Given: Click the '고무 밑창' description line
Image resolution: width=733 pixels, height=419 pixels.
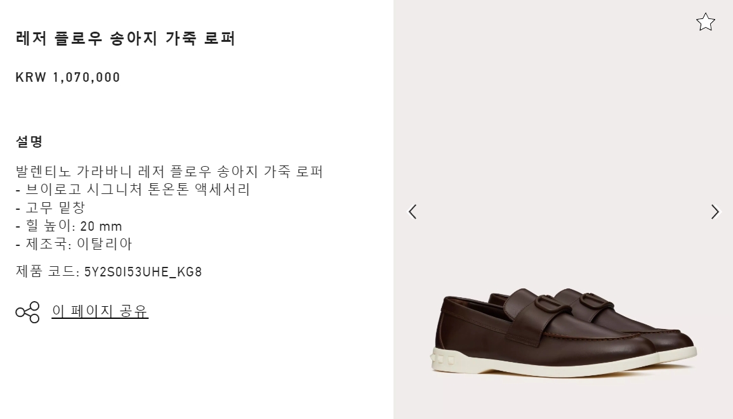Looking at the screenshot, I should tap(51, 207).
